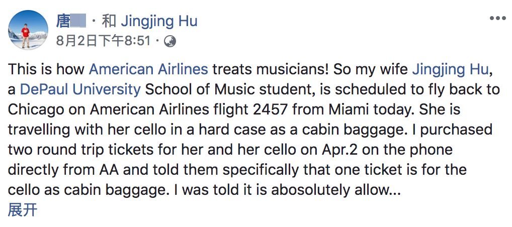Follow the blue American Airlines page link
The image size is (512, 227).
pos(148,69)
